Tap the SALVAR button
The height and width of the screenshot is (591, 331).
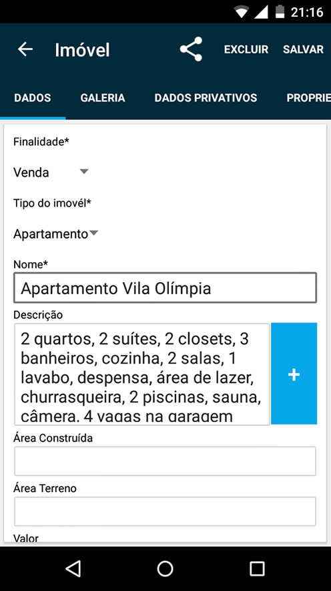tap(303, 49)
